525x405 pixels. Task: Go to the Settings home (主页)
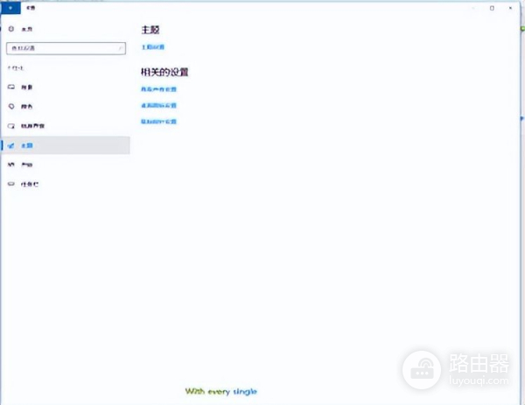coord(20,29)
